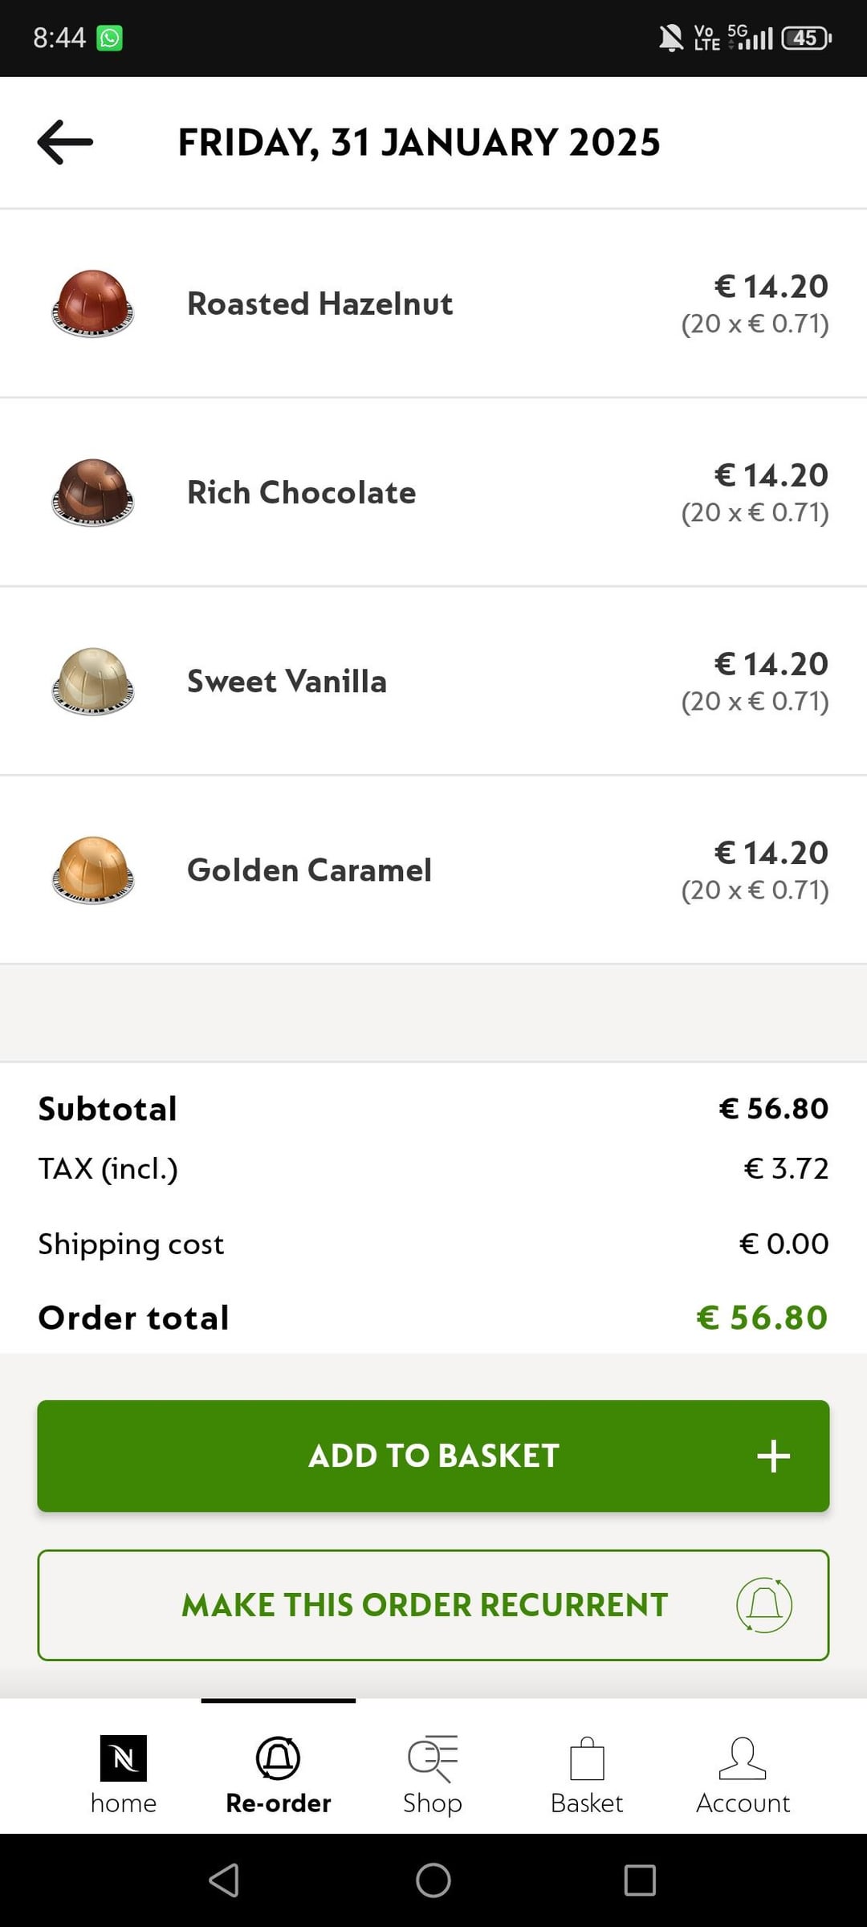Tap the Nespresso home logo icon

(x=123, y=1758)
